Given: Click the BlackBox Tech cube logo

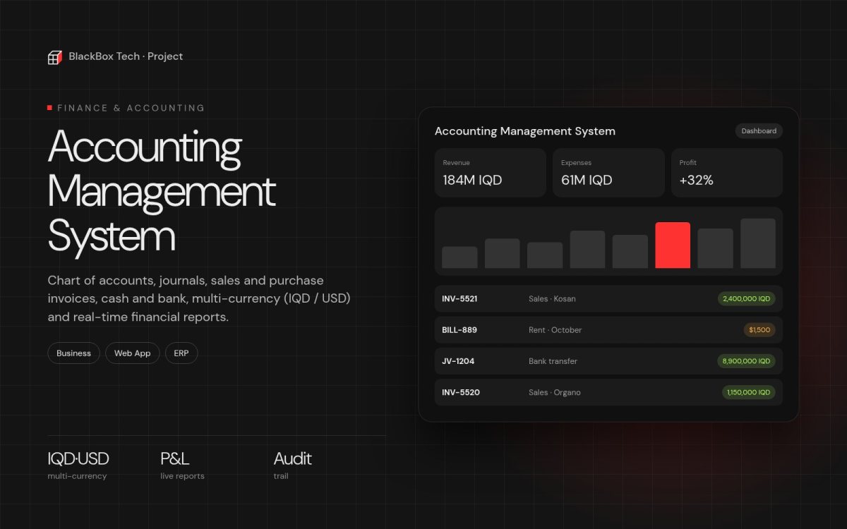Looking at the screenshot, I should pyautogui.click(x=54, y=57).
